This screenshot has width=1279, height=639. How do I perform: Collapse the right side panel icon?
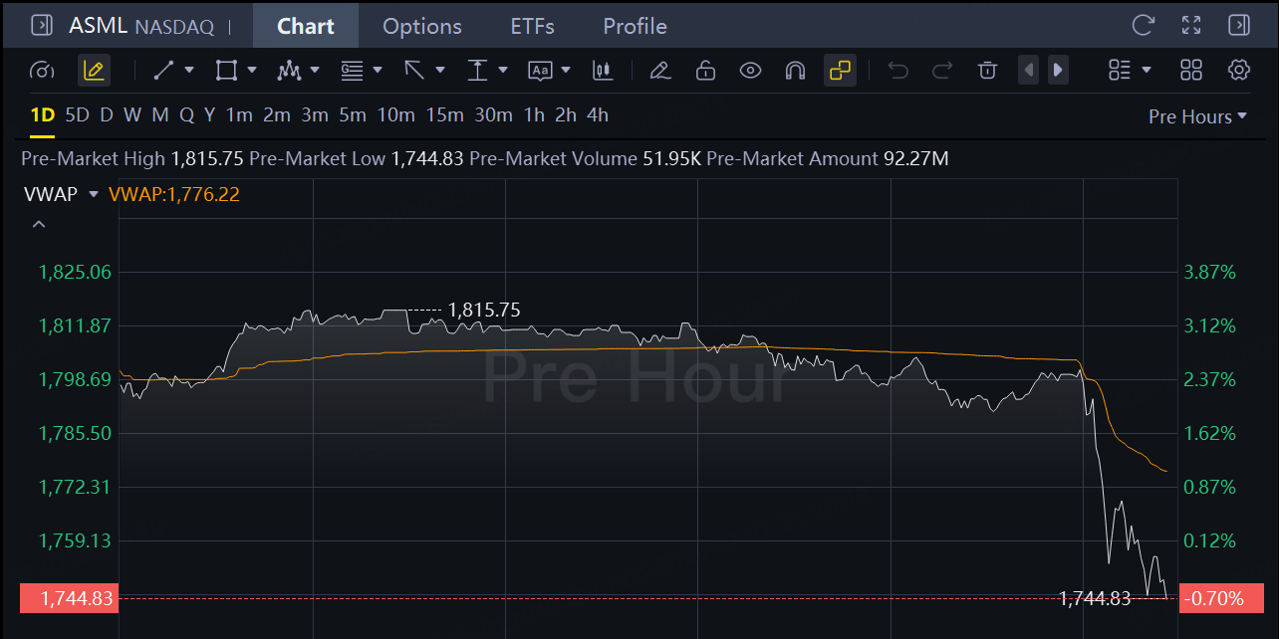point(1239,25)
